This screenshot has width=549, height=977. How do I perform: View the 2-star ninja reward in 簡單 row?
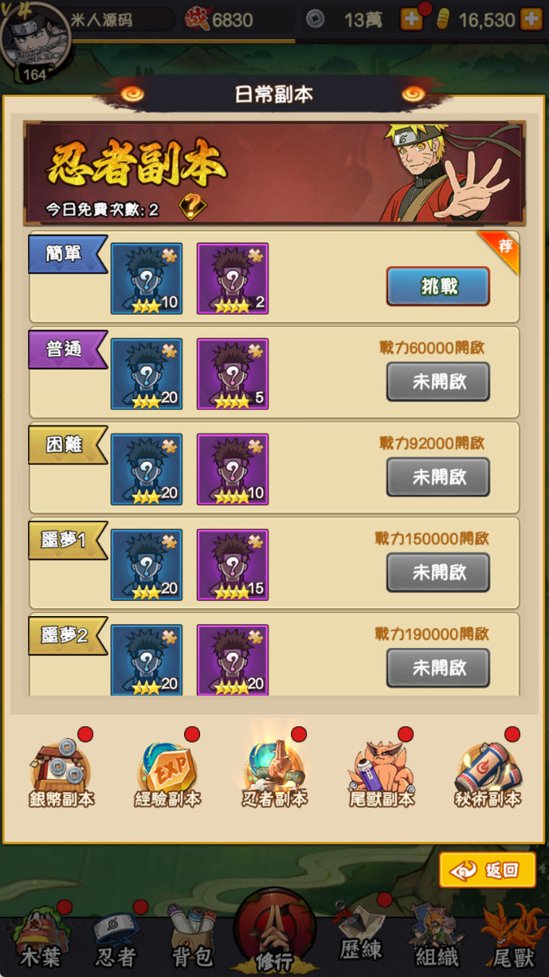[x=147, y=278]
